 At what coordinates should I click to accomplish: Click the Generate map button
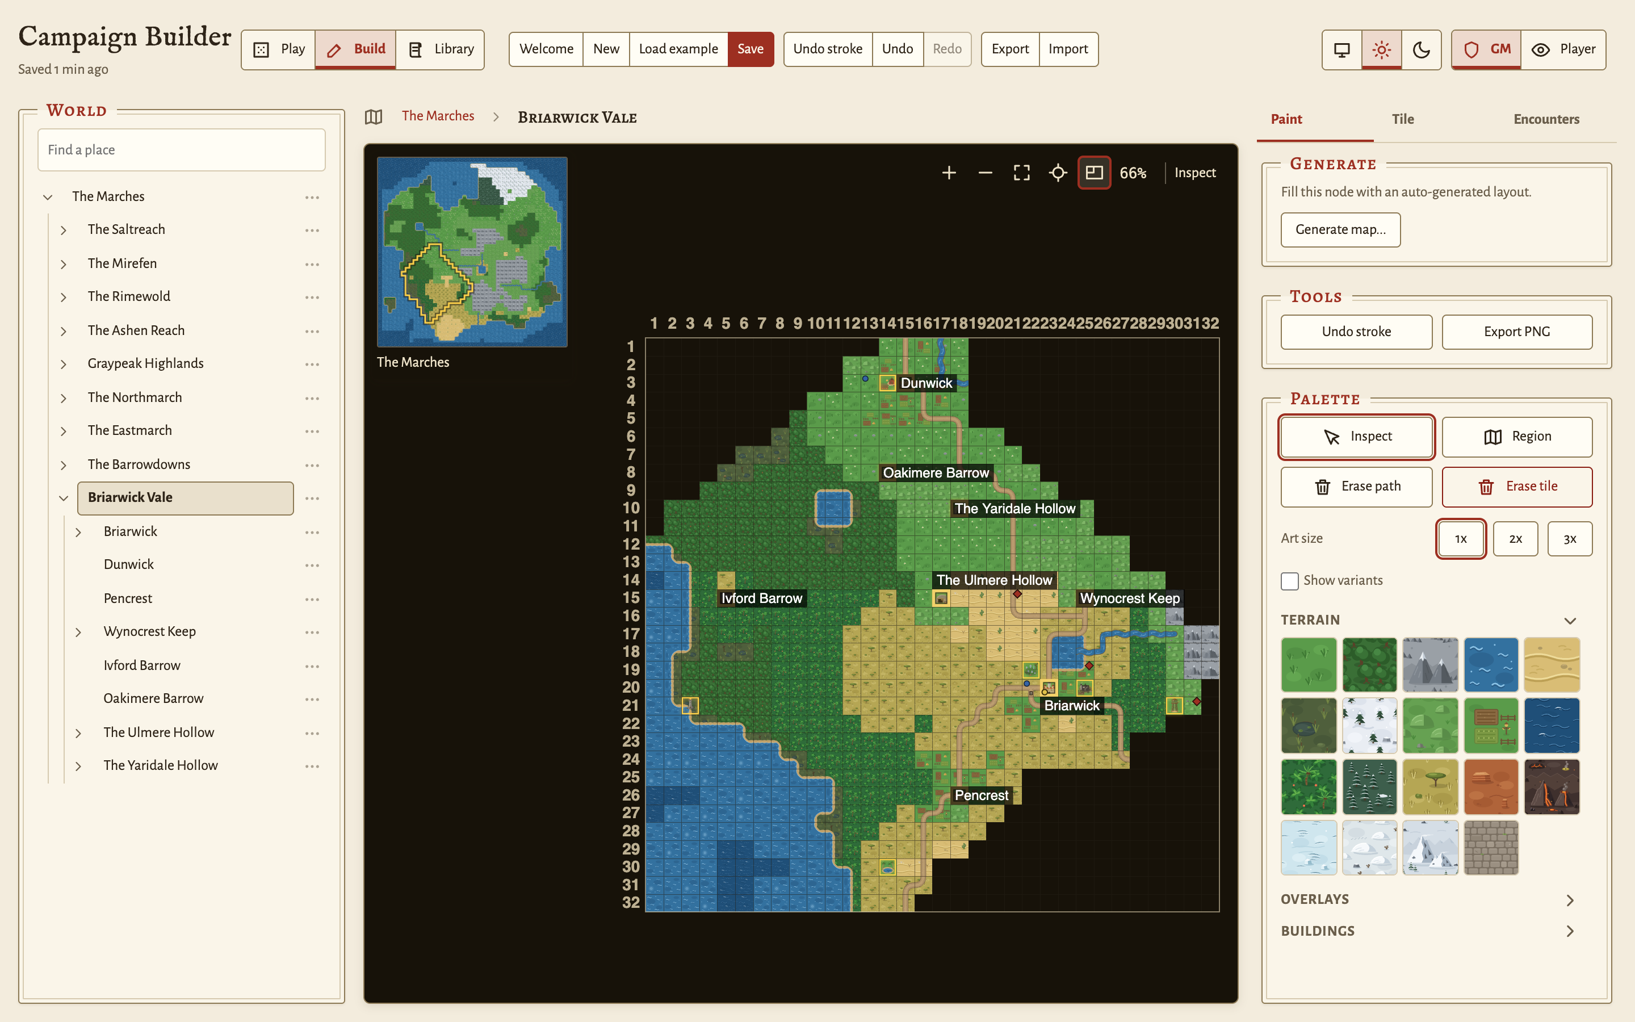[x=1340, y=230]
